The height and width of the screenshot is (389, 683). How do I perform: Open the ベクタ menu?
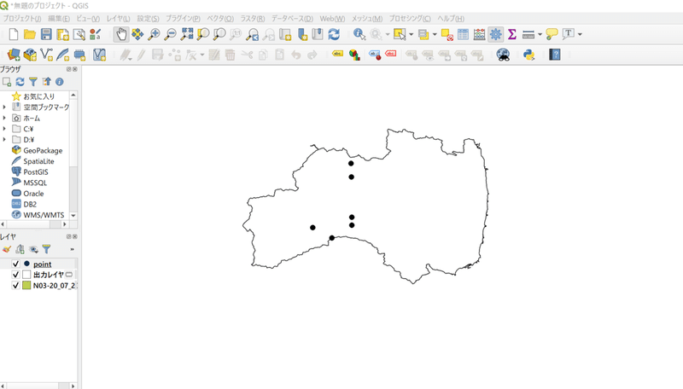coord(220,19)
